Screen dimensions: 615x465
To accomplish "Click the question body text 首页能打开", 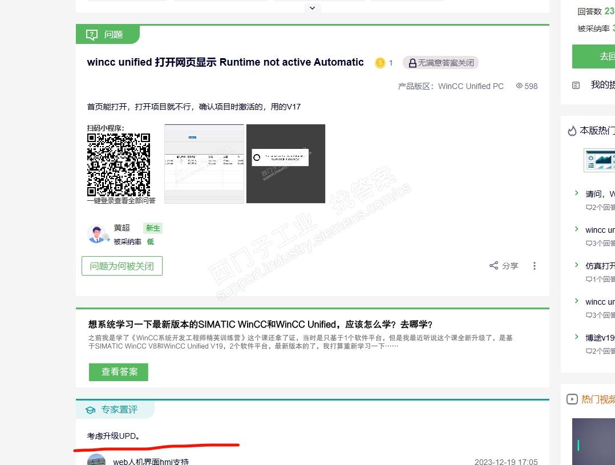I will point(194,107).
